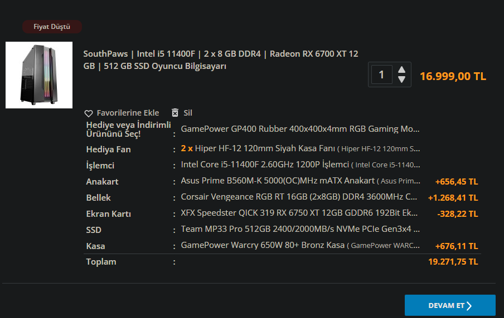Image resolution: width=504 pixels, height=318 pixels.
Task: Click the -328,22 TL Ekran Kartı price difference
Action: (x=458, y=214)
